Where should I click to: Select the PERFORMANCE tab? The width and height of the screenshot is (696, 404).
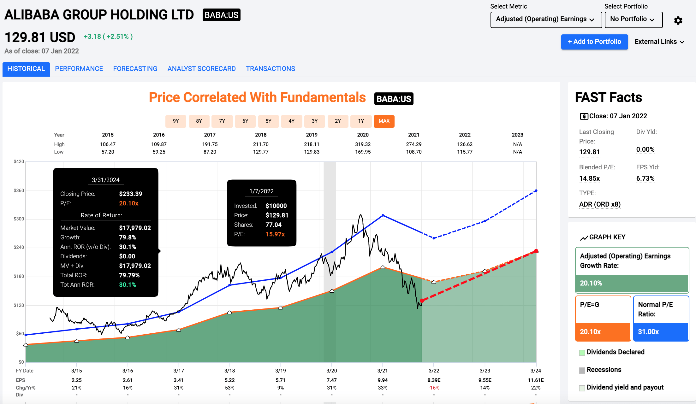79,68
